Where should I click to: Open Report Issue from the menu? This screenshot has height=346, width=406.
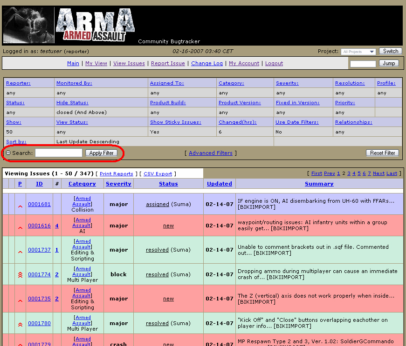coord(168,63)
